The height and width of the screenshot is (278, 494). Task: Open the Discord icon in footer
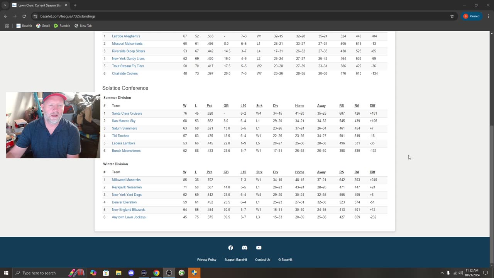(245, 248)
